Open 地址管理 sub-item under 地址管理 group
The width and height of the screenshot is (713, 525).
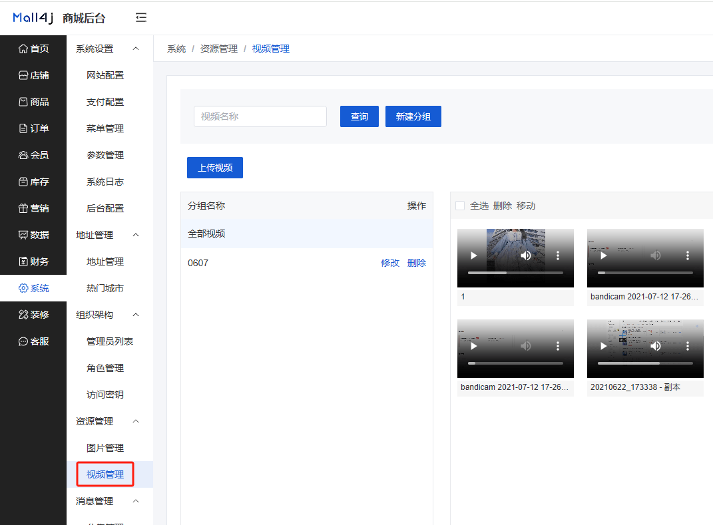(x=105, y=262)
